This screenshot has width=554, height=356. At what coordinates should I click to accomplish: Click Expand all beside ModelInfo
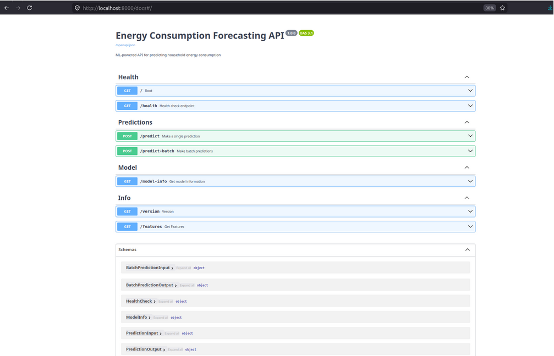click(x=161, y=318)
